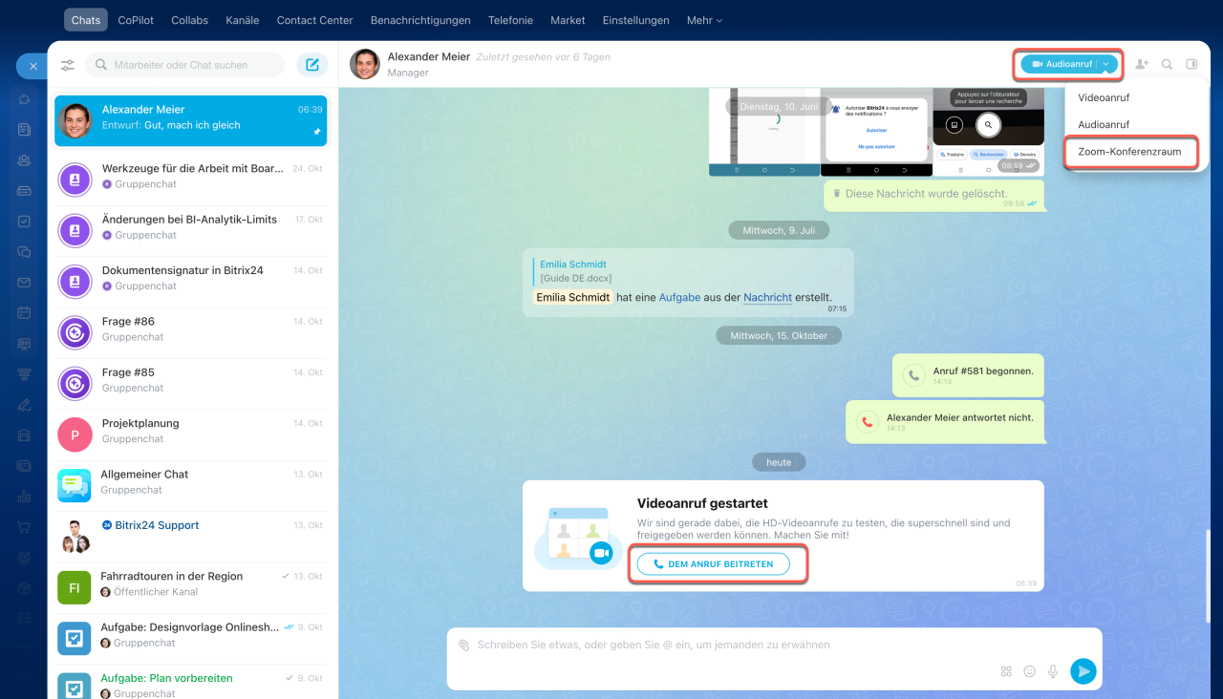The width and height of the screenshot is (1223, 699).
Task: Toggle the chat side panel icon
Action: tap(1191, 65)
